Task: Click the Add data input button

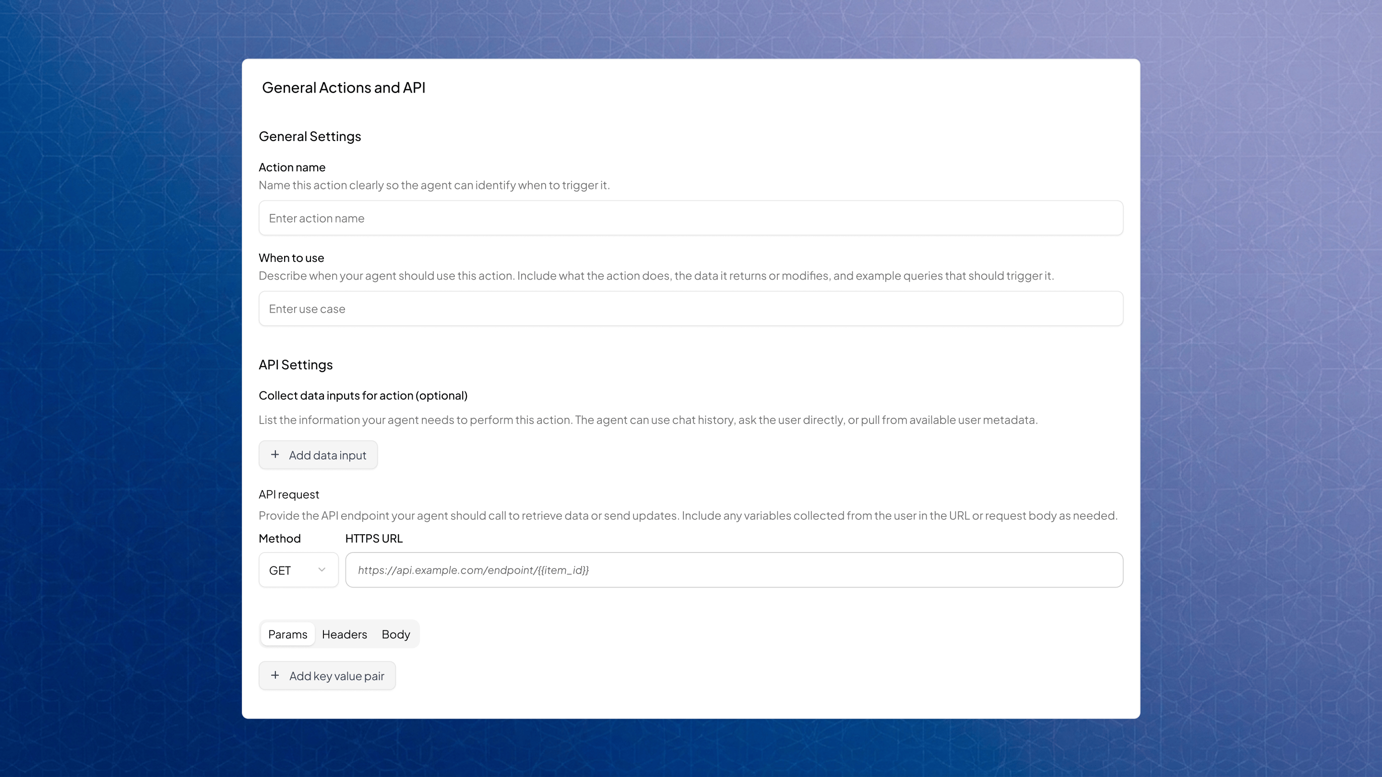Action: point(318,455)
